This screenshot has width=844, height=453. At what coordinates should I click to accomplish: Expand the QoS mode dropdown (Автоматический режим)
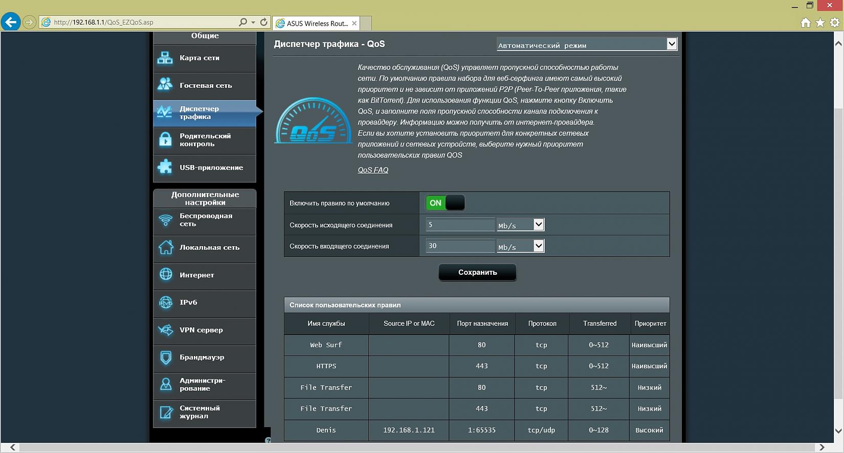587,45
